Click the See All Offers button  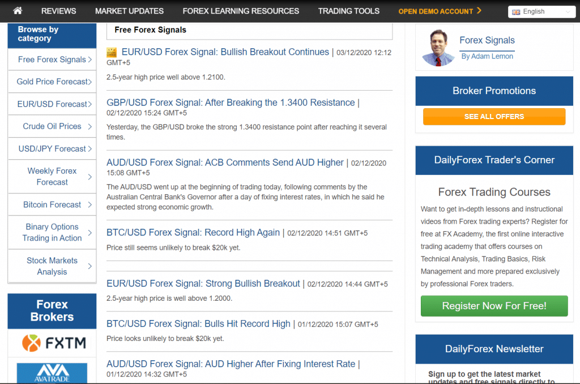494,117
